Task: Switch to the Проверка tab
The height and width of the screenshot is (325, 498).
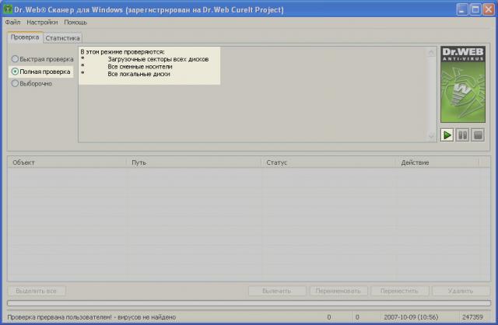Action: tap(25, 37)
